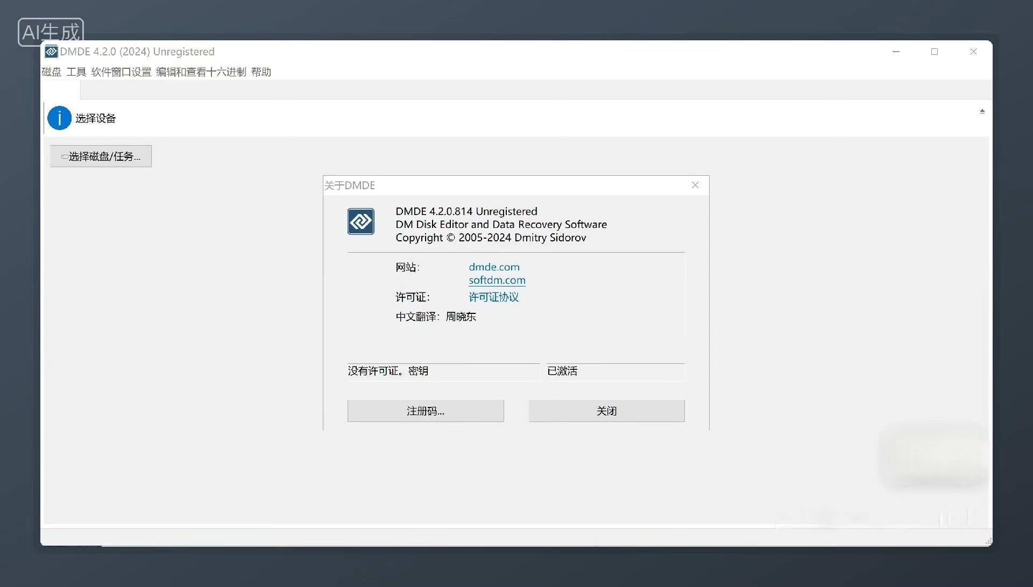Screen dimensions: 1033x587
Task: Open the 帮助 menu
Action: tap(261, 72)
